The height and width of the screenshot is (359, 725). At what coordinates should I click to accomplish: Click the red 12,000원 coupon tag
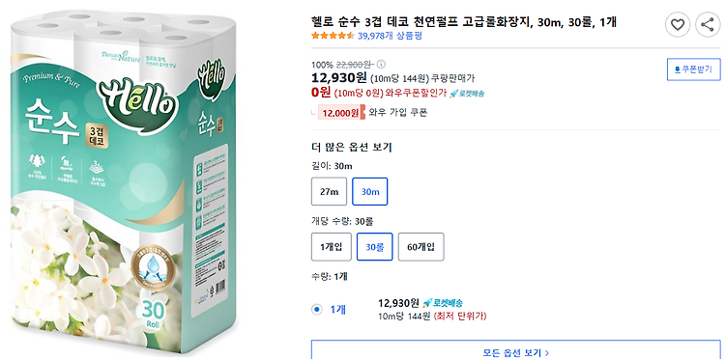(x=341, y=112)
